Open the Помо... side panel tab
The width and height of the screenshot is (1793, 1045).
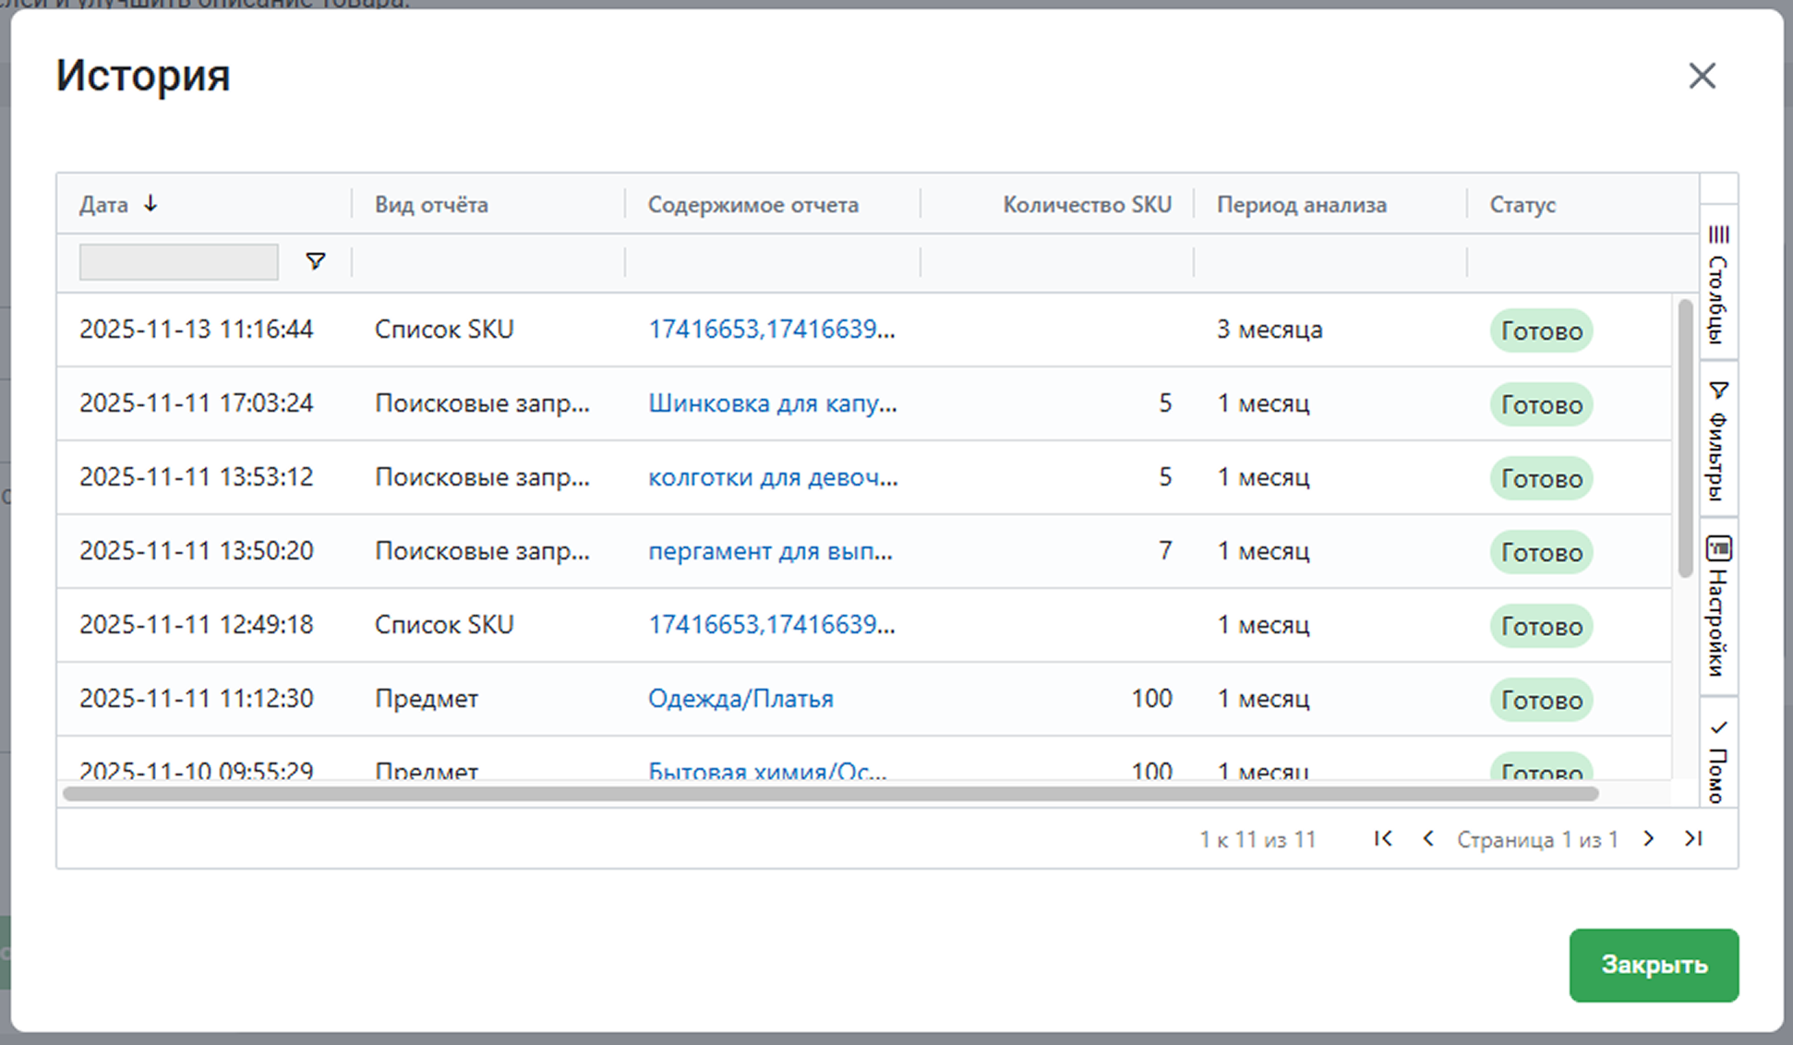(x=1718, y=761)
